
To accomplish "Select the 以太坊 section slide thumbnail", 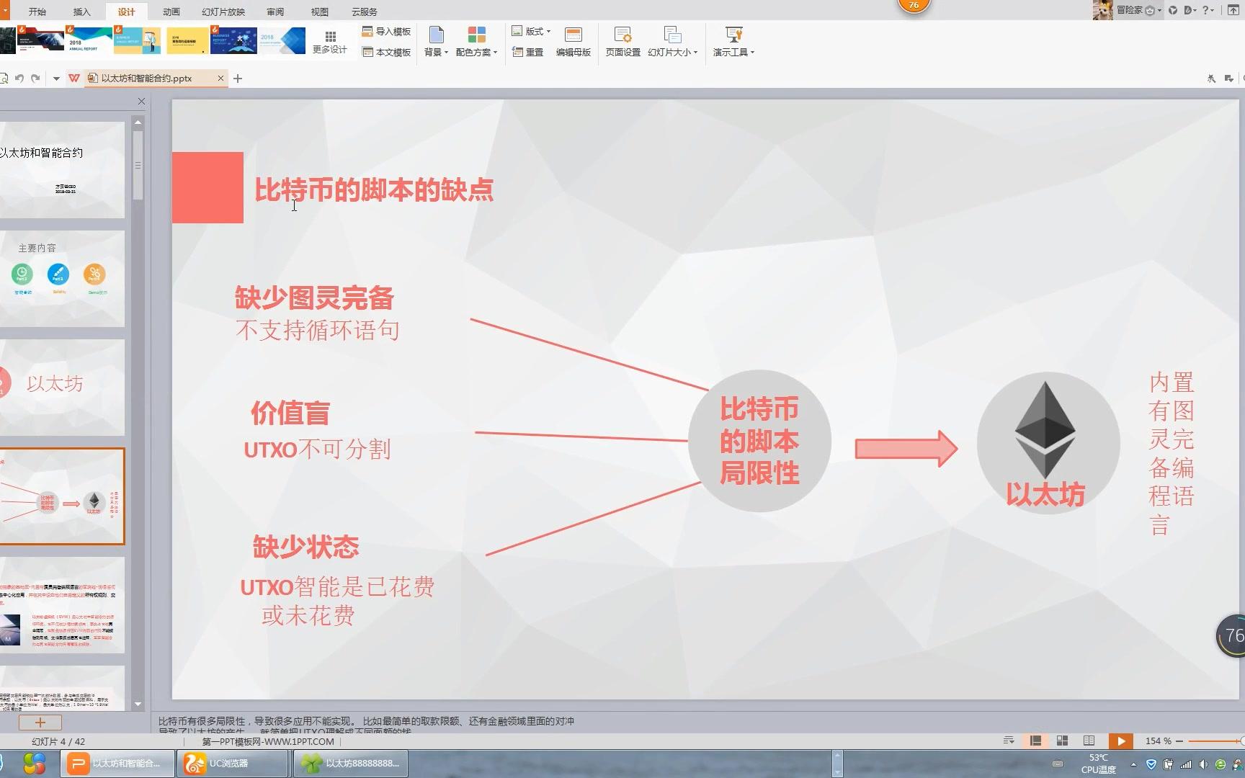I will (x=62, y=388).
